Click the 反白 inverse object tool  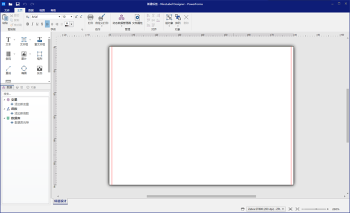pos(39,69)
